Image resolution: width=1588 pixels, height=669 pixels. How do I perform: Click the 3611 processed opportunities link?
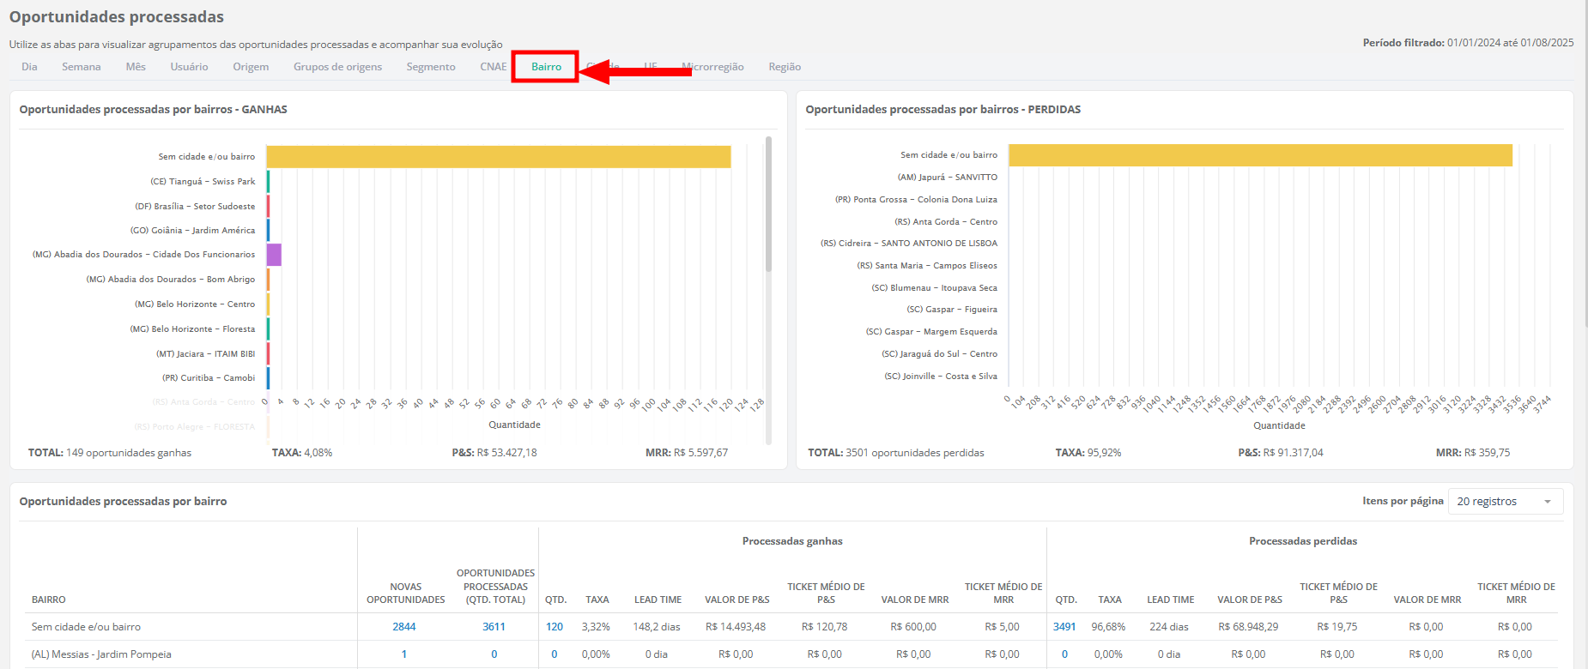tap(494, 627)
